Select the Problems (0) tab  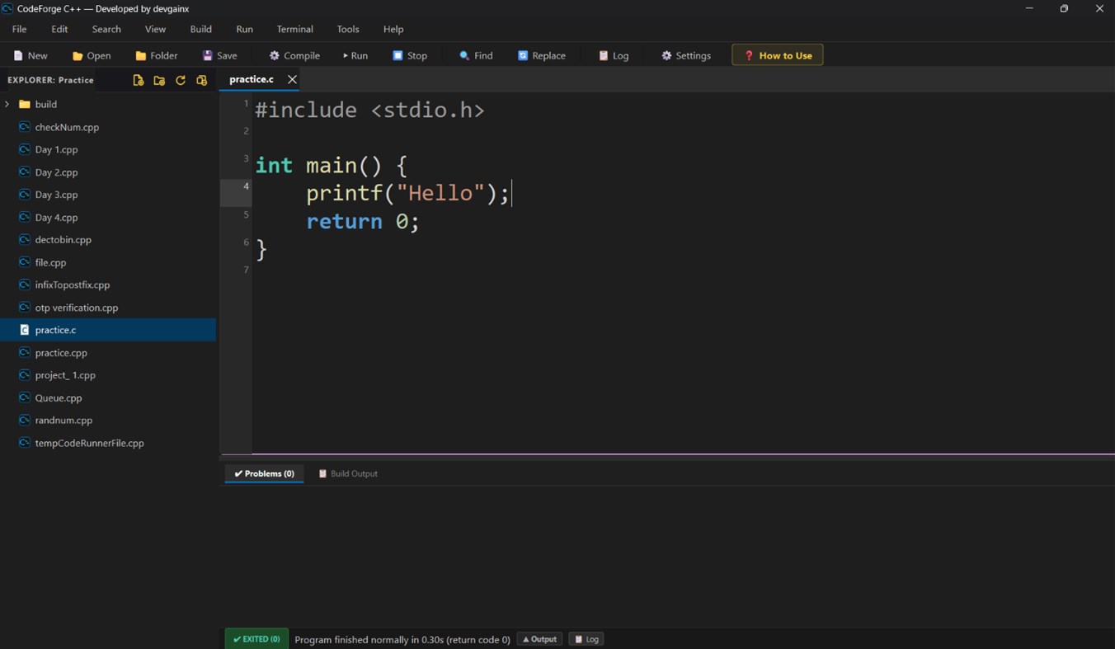click(x=264, y=473)
